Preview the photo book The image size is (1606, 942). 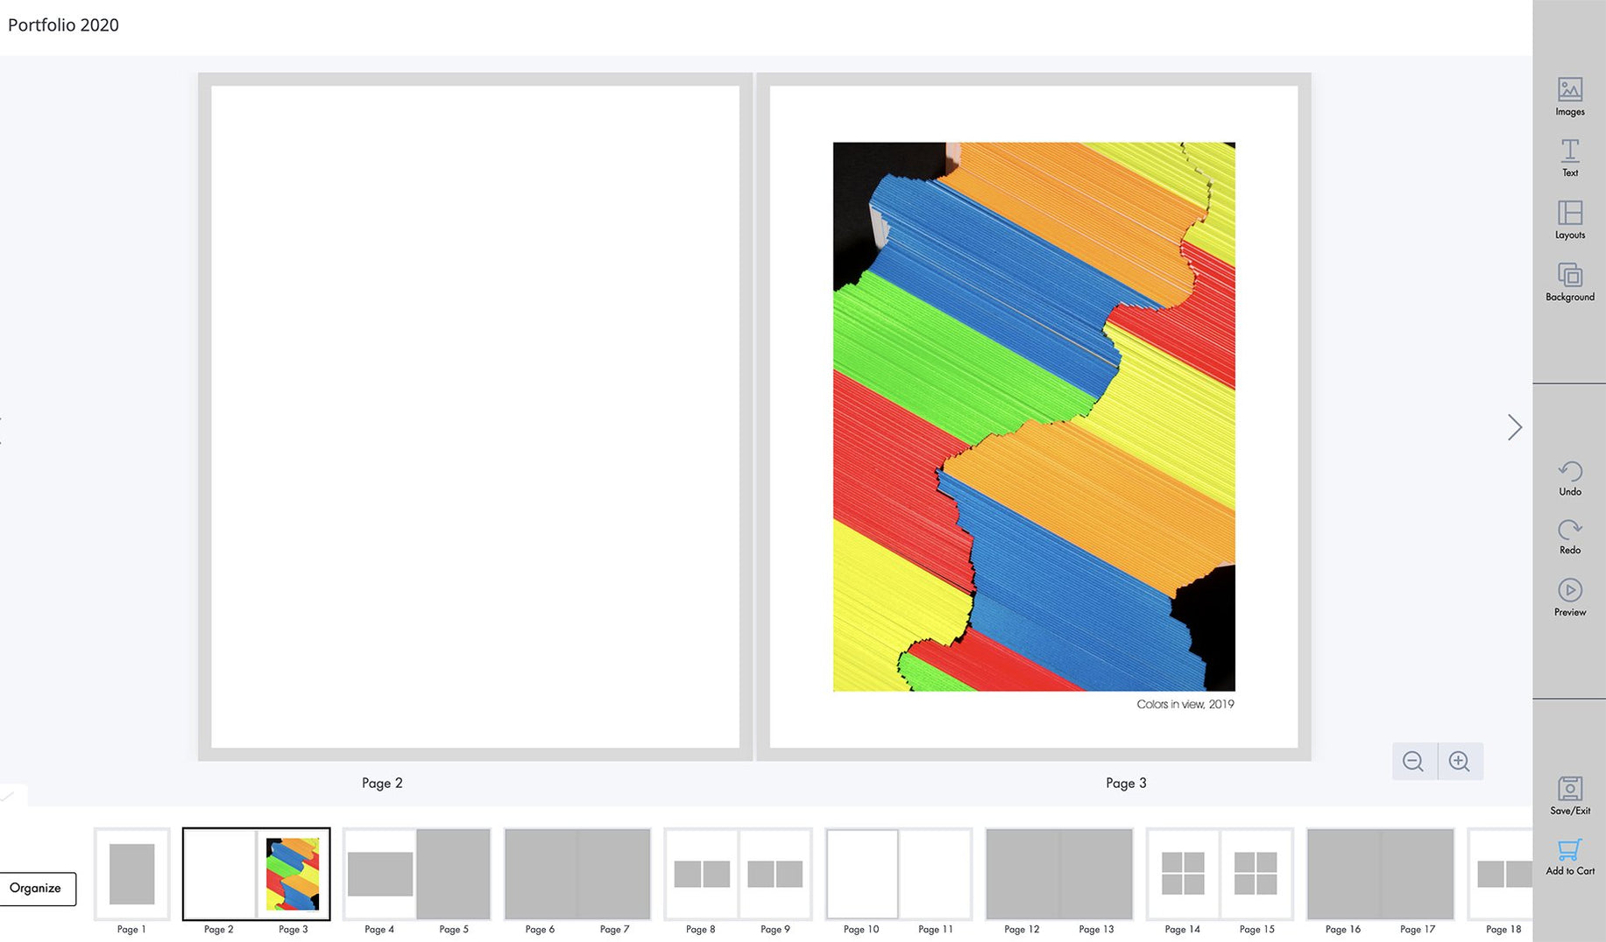[x=1569, y=597]
